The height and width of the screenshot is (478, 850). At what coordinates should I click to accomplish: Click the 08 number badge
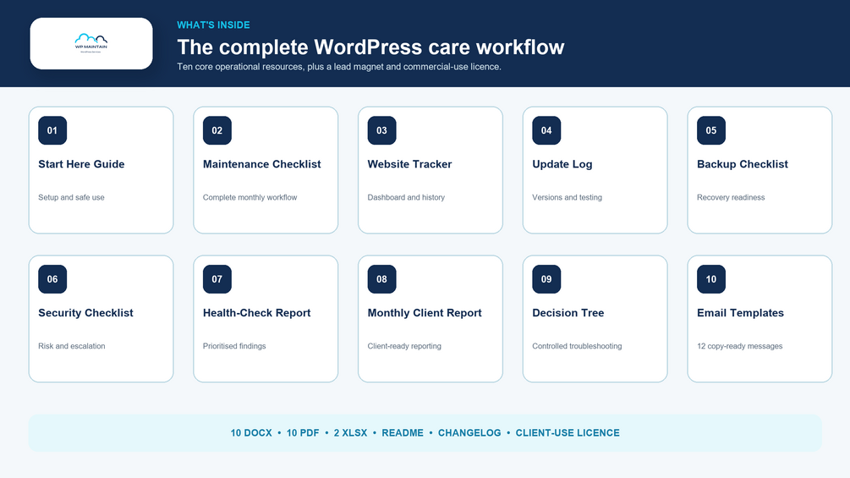382,279
